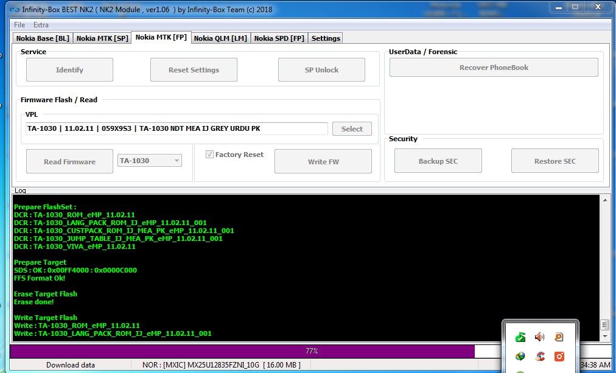Click log line 'DCR : TA-1030_CUSTPACK_ROM_IJ_MEA_PK'
616x373 pixels.
click(x=124, y=231)
